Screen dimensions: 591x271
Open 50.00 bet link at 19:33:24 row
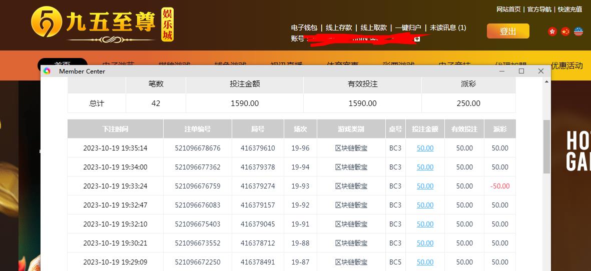(425, 186)
